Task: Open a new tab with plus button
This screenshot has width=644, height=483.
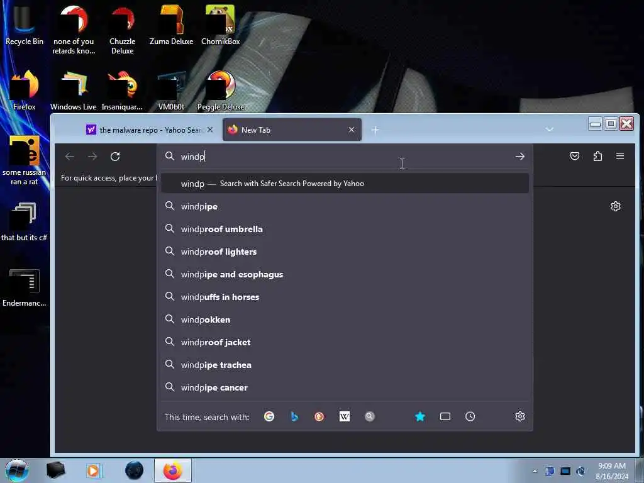Action: pos(375,130)
